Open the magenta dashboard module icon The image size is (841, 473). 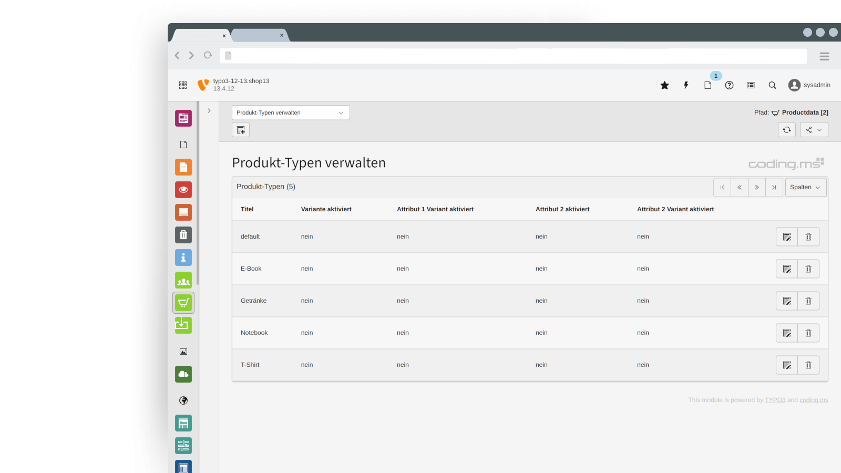pyautogui.click(x=183, y=118)
